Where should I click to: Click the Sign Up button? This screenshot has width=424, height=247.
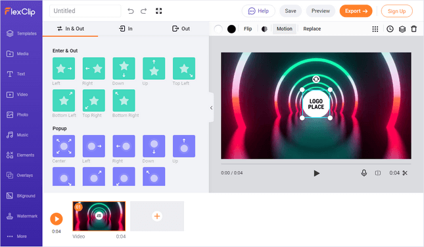click(396, 11)
